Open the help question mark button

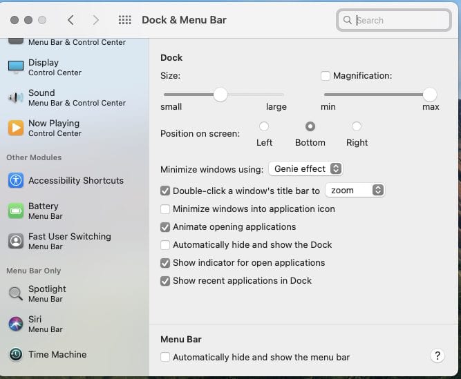tap(437, 356)
